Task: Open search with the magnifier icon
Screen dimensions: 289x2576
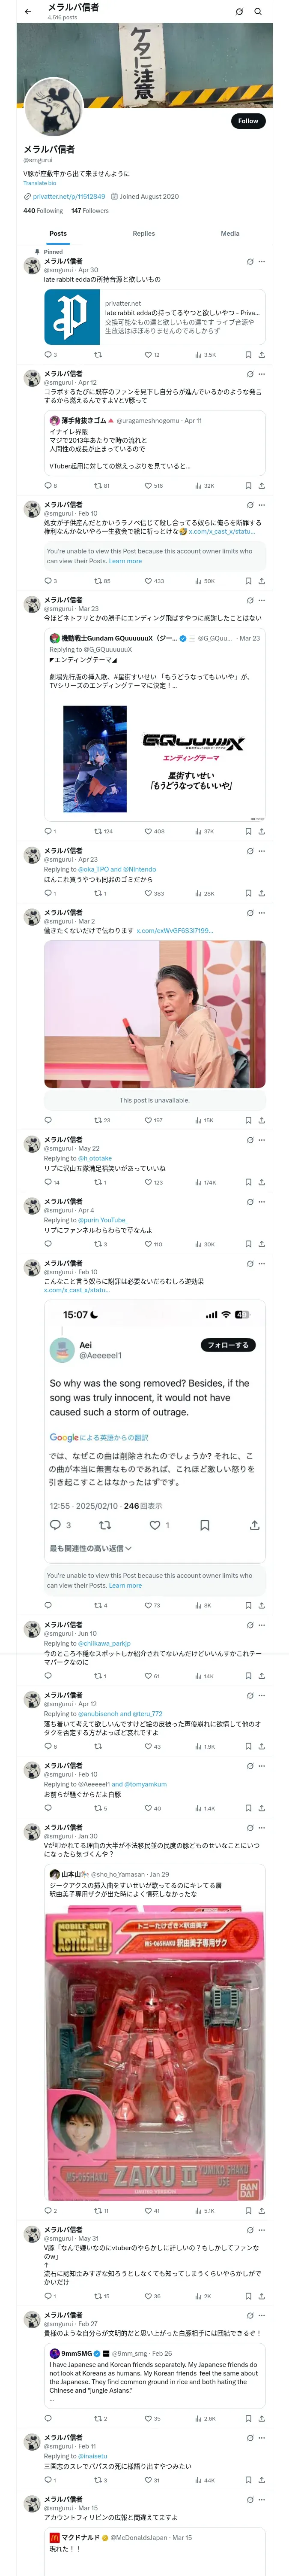Action: (257, 12)
